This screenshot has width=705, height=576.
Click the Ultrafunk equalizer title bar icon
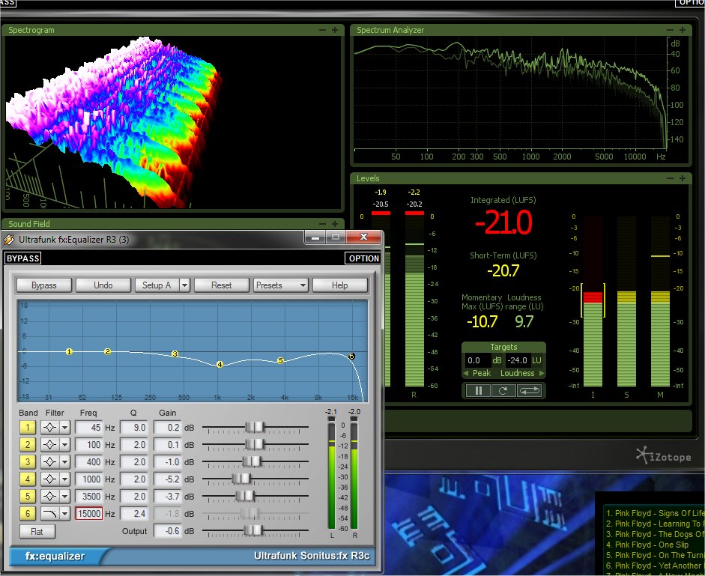(9, 240)
